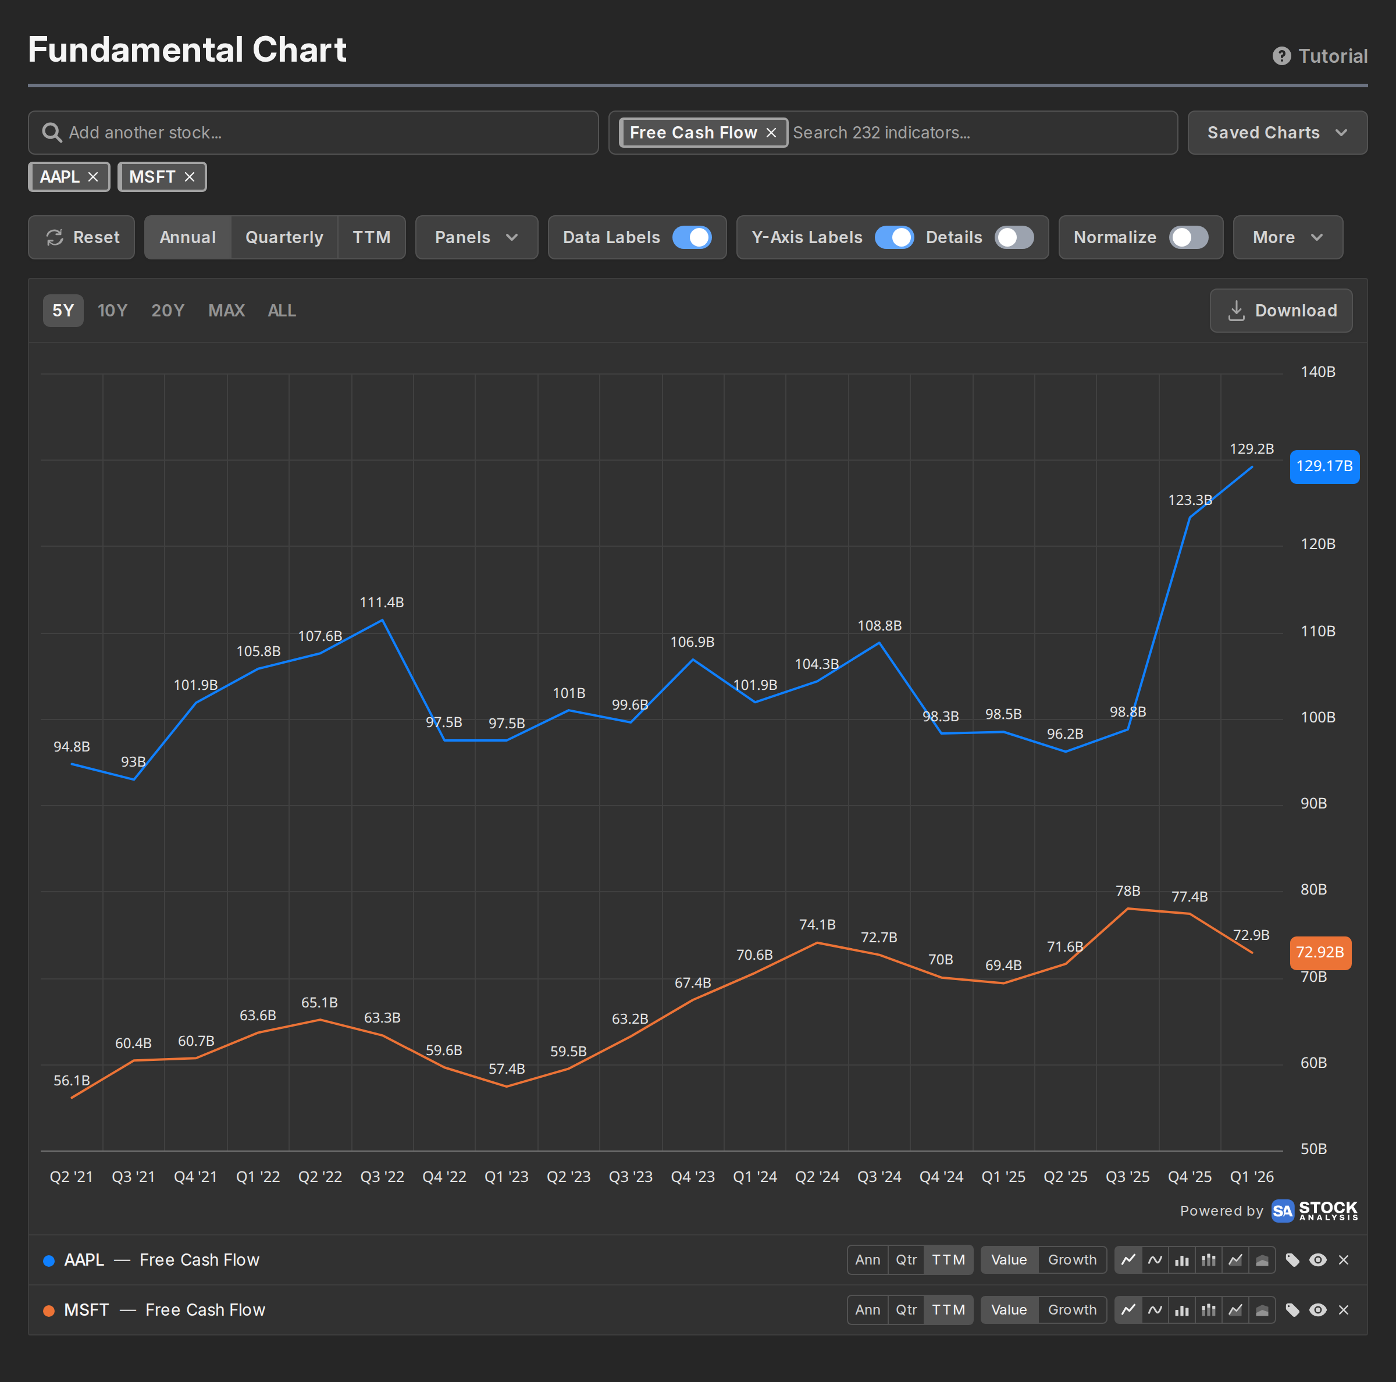Click the blue 129.17B value badge
The image size is (1396, 1382).
(x=1324, y=466)
